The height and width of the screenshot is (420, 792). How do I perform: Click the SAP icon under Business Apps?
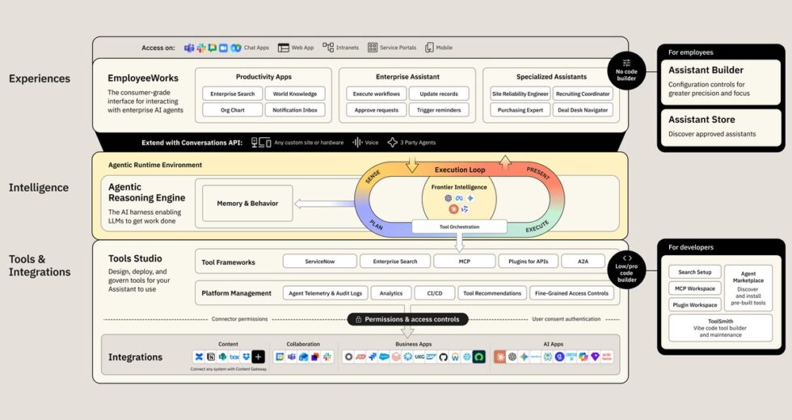(x=431, y=357)
